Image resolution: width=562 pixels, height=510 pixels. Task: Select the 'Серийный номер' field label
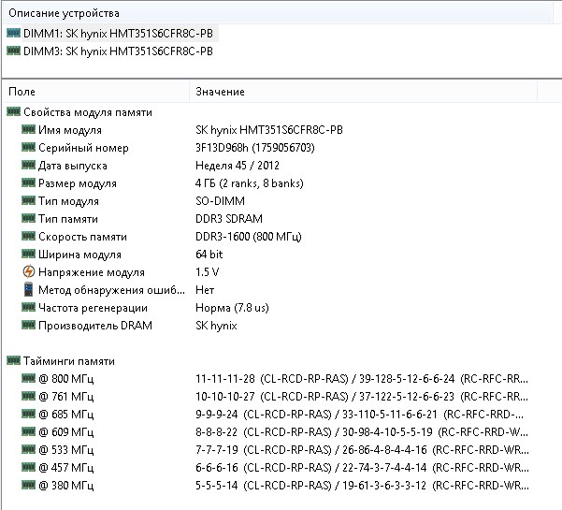(83, 148)
